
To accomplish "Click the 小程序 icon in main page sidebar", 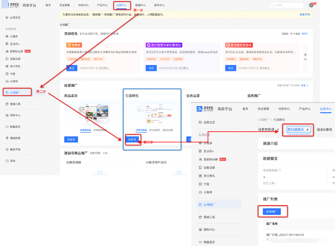I will click(7, 37).
